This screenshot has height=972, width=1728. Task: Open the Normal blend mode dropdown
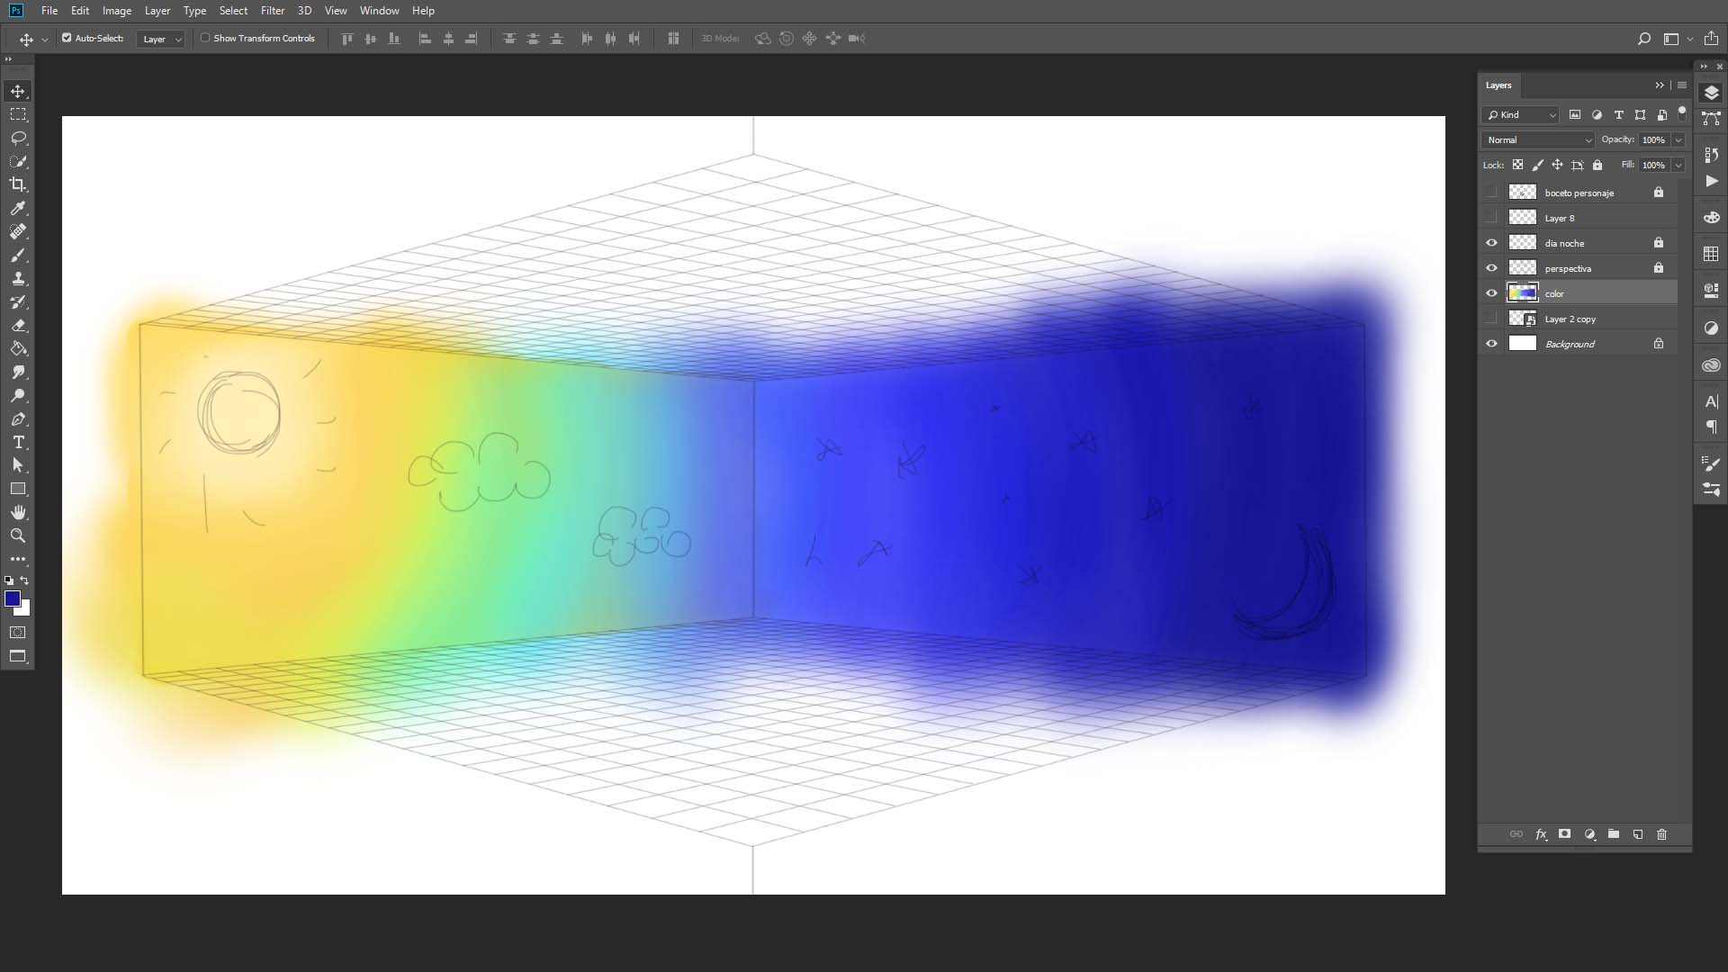click(x=1538, y=139)
